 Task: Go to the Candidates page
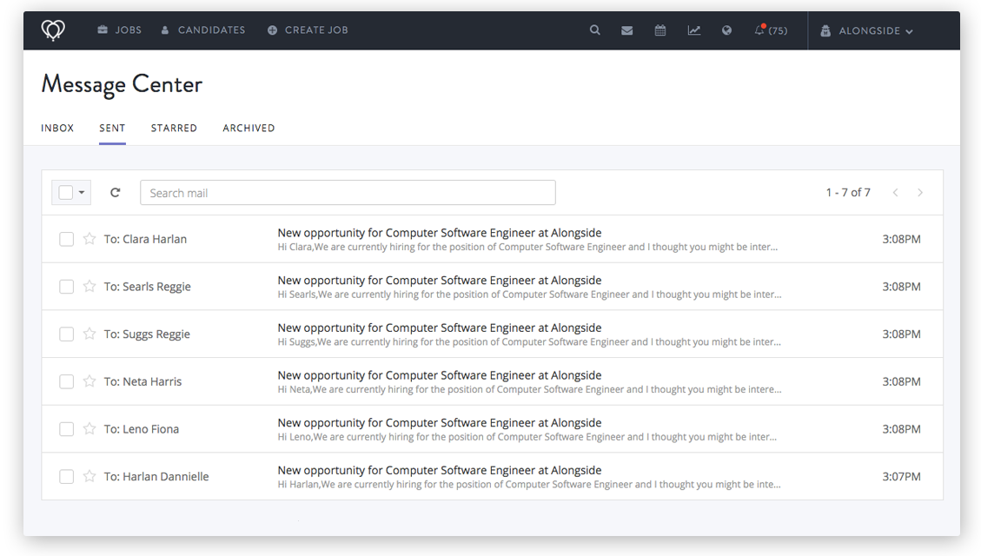click(202, 30)
